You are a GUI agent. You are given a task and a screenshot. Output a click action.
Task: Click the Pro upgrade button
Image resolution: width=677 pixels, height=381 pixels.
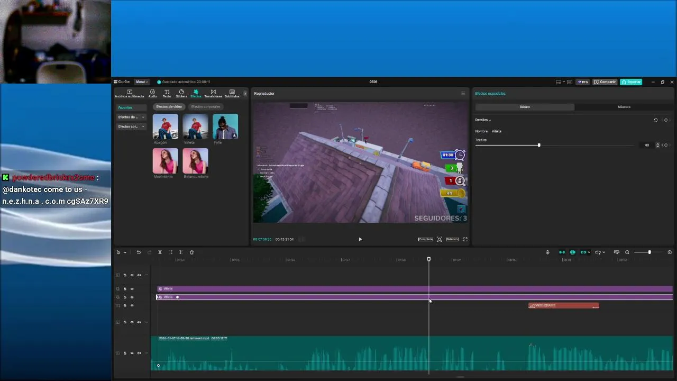pos(583,82)
